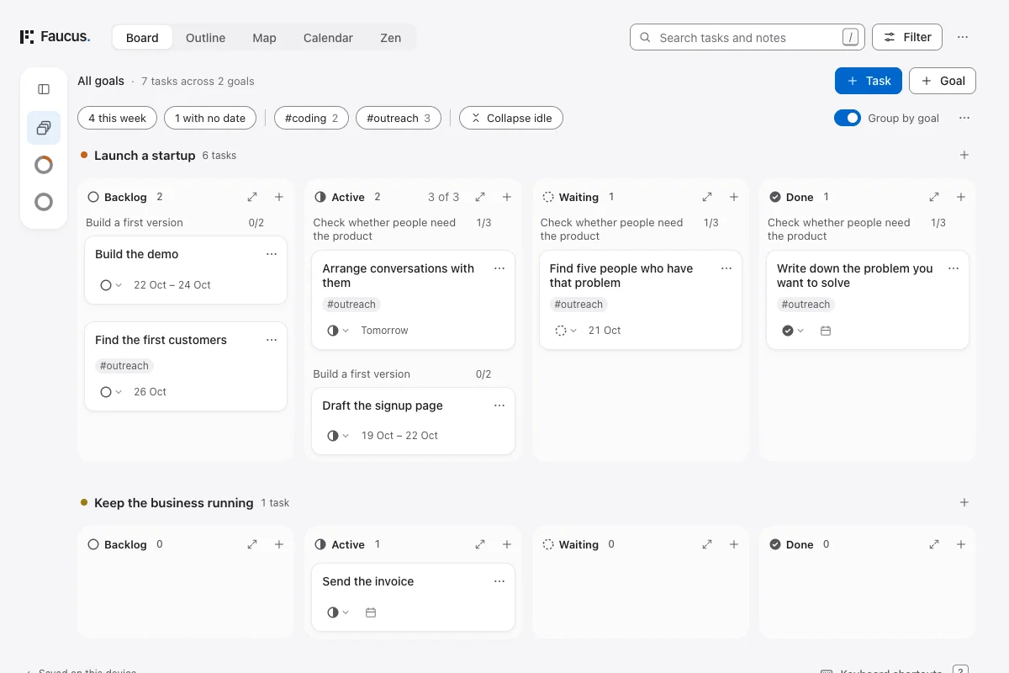Switch to the Outline view tab

point(205,37)
